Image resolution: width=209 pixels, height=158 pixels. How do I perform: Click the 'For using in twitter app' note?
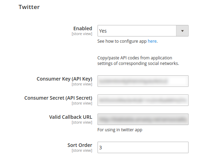click(120, 130)
